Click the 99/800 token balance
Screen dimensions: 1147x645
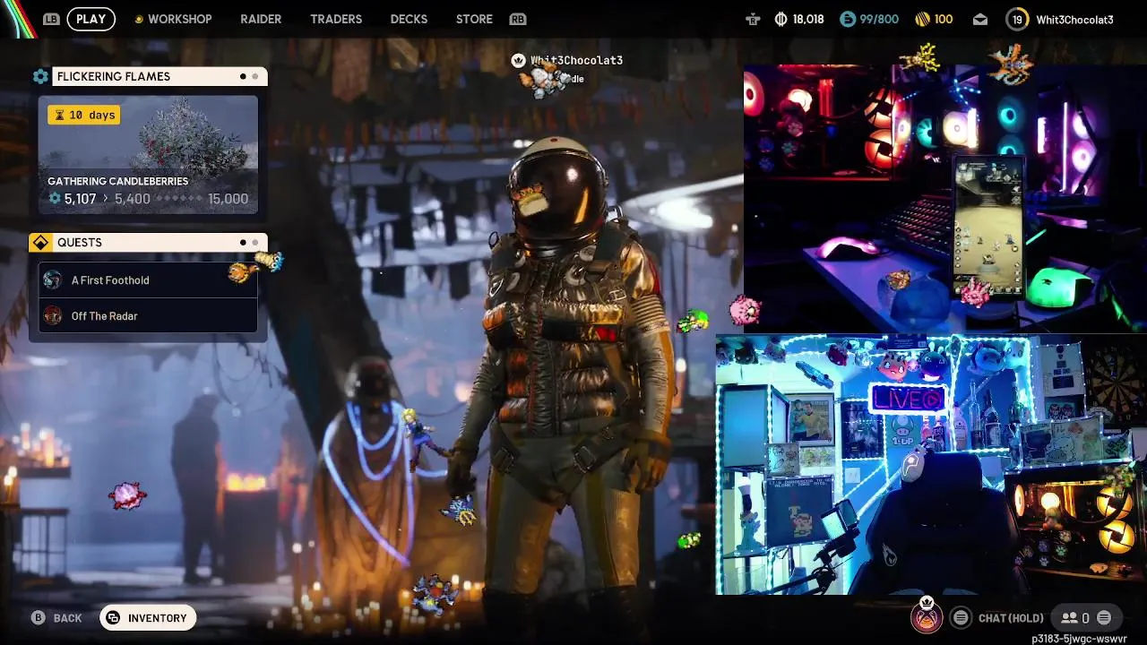[879, 19]
